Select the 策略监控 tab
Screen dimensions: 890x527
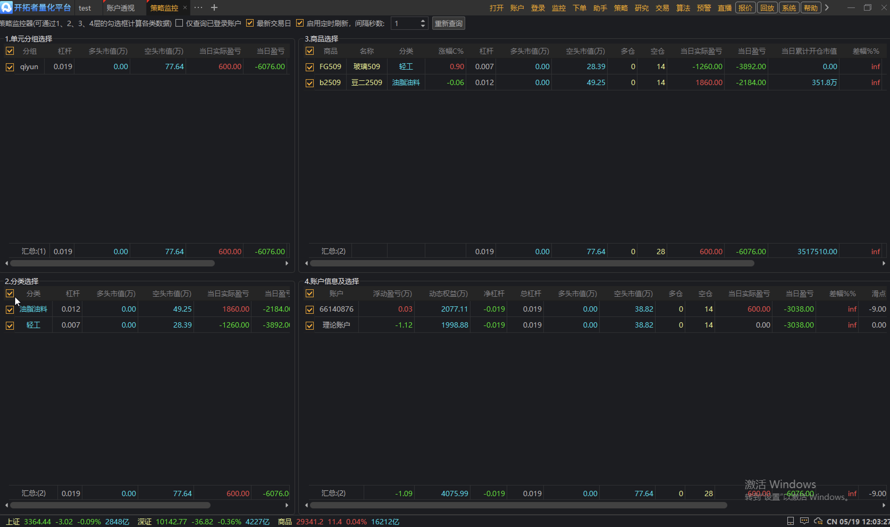coord(164,8)
